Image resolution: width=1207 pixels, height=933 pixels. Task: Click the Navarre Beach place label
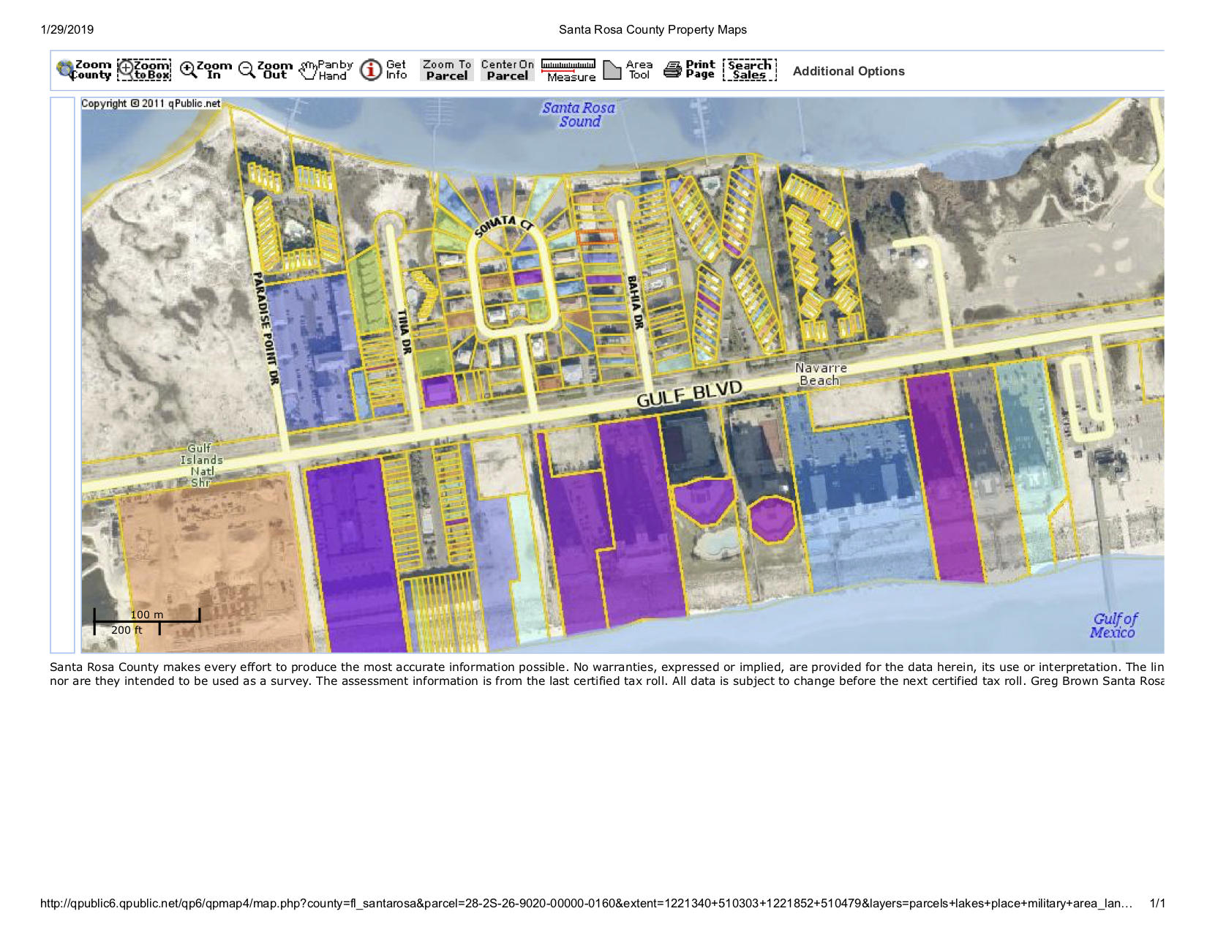(820, 374)
